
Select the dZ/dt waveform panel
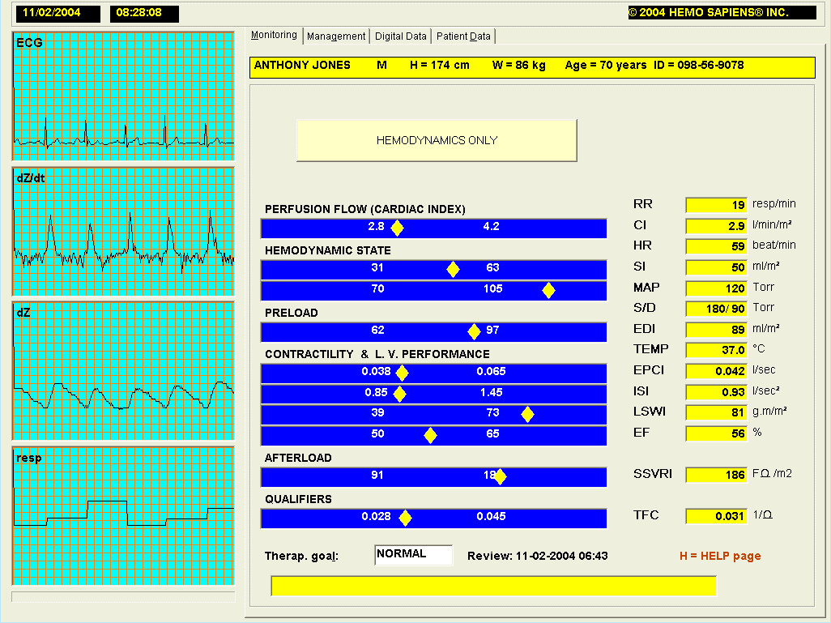[x=123, y=231]
